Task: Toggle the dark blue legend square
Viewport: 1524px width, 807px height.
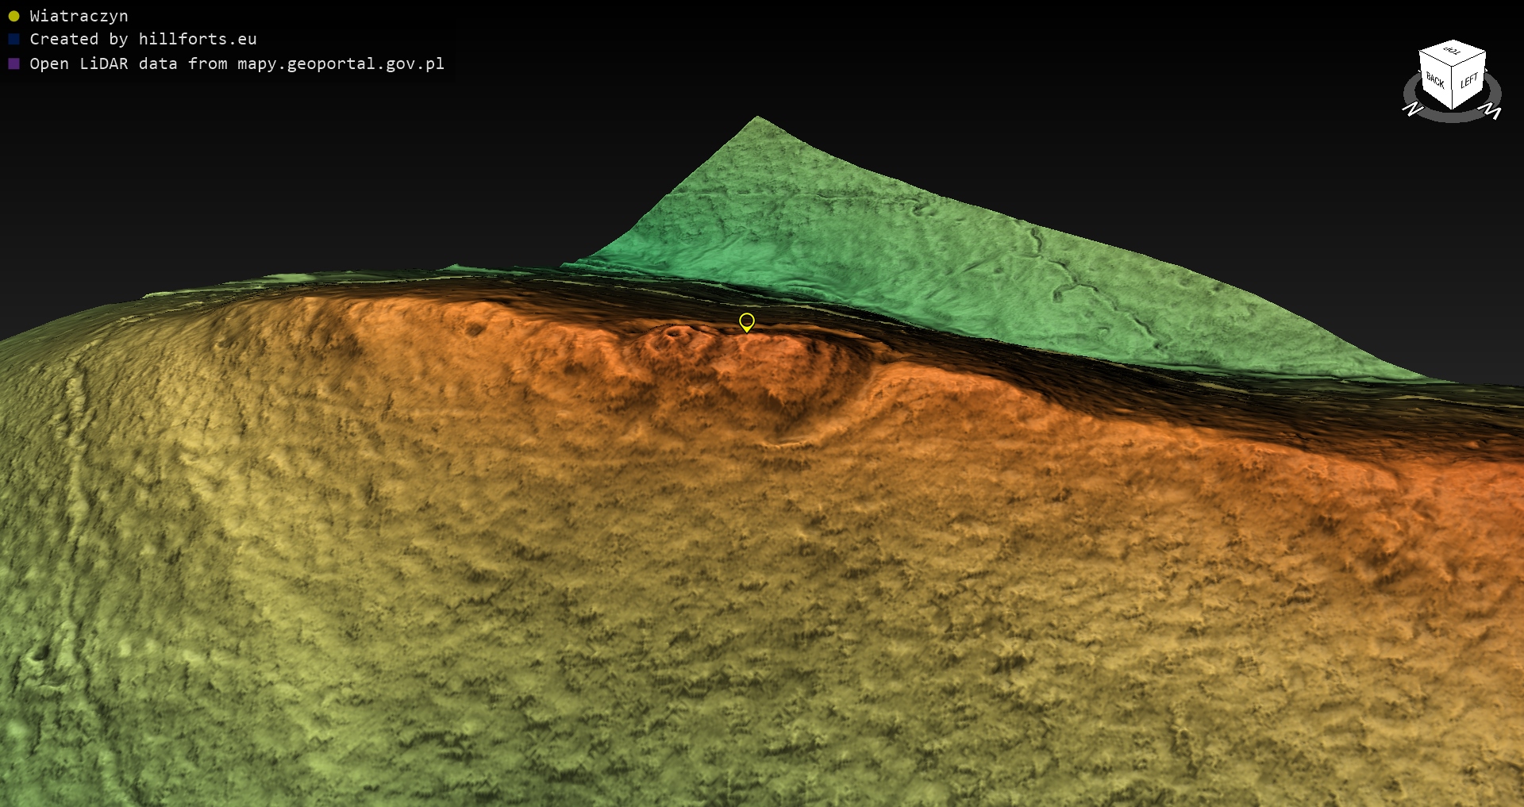Action: [x=13, y=39]
